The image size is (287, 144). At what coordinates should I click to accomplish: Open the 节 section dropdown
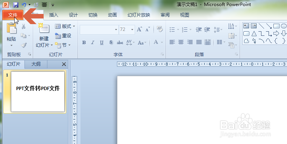click(63, 45)
